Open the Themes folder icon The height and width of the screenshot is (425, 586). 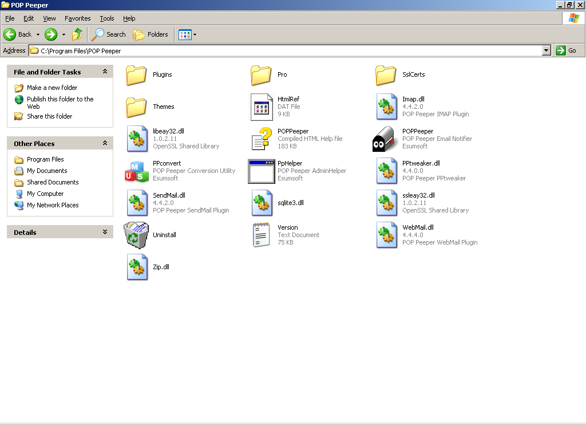coord(136,107)
